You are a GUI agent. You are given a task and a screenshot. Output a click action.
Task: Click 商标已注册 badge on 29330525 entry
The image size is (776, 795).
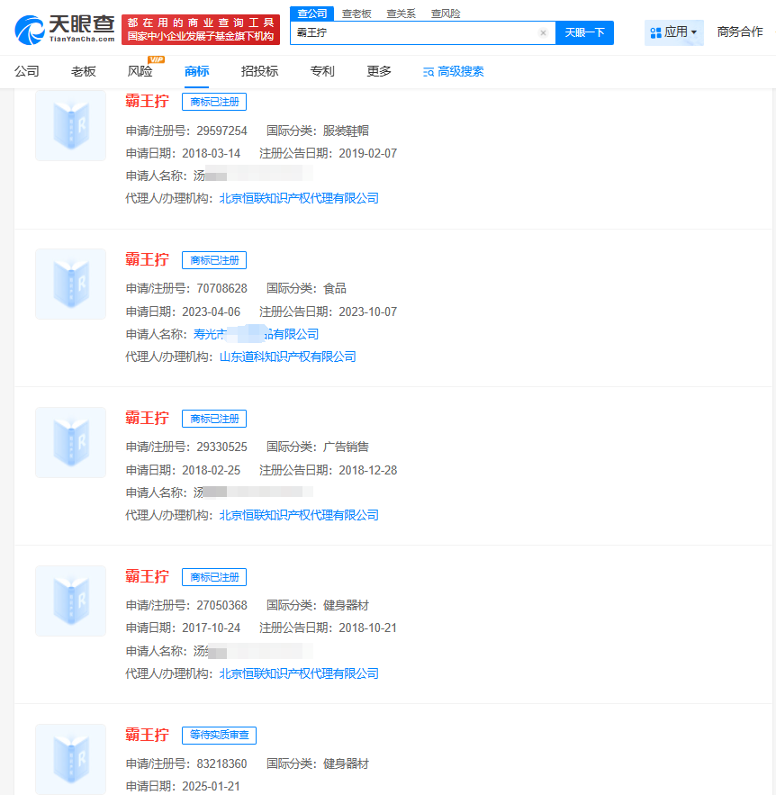tap(214, 419)
